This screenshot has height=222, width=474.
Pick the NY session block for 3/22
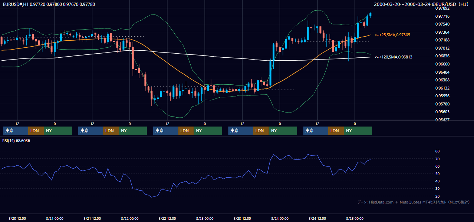click(x=208, y=131)
